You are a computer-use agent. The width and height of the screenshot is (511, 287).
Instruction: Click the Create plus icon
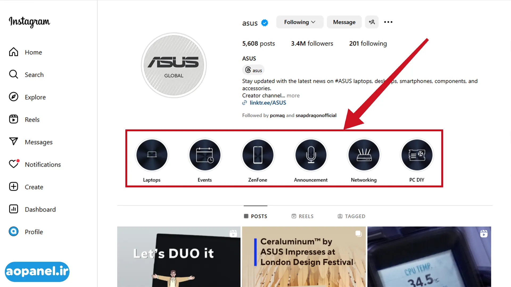[14, 187]
